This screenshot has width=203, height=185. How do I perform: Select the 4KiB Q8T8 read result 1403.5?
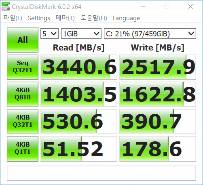tap(79, 94)
